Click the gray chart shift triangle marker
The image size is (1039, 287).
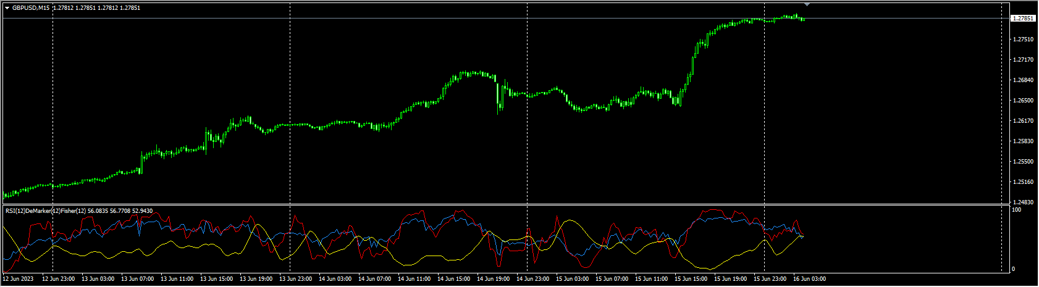[807, 5]
